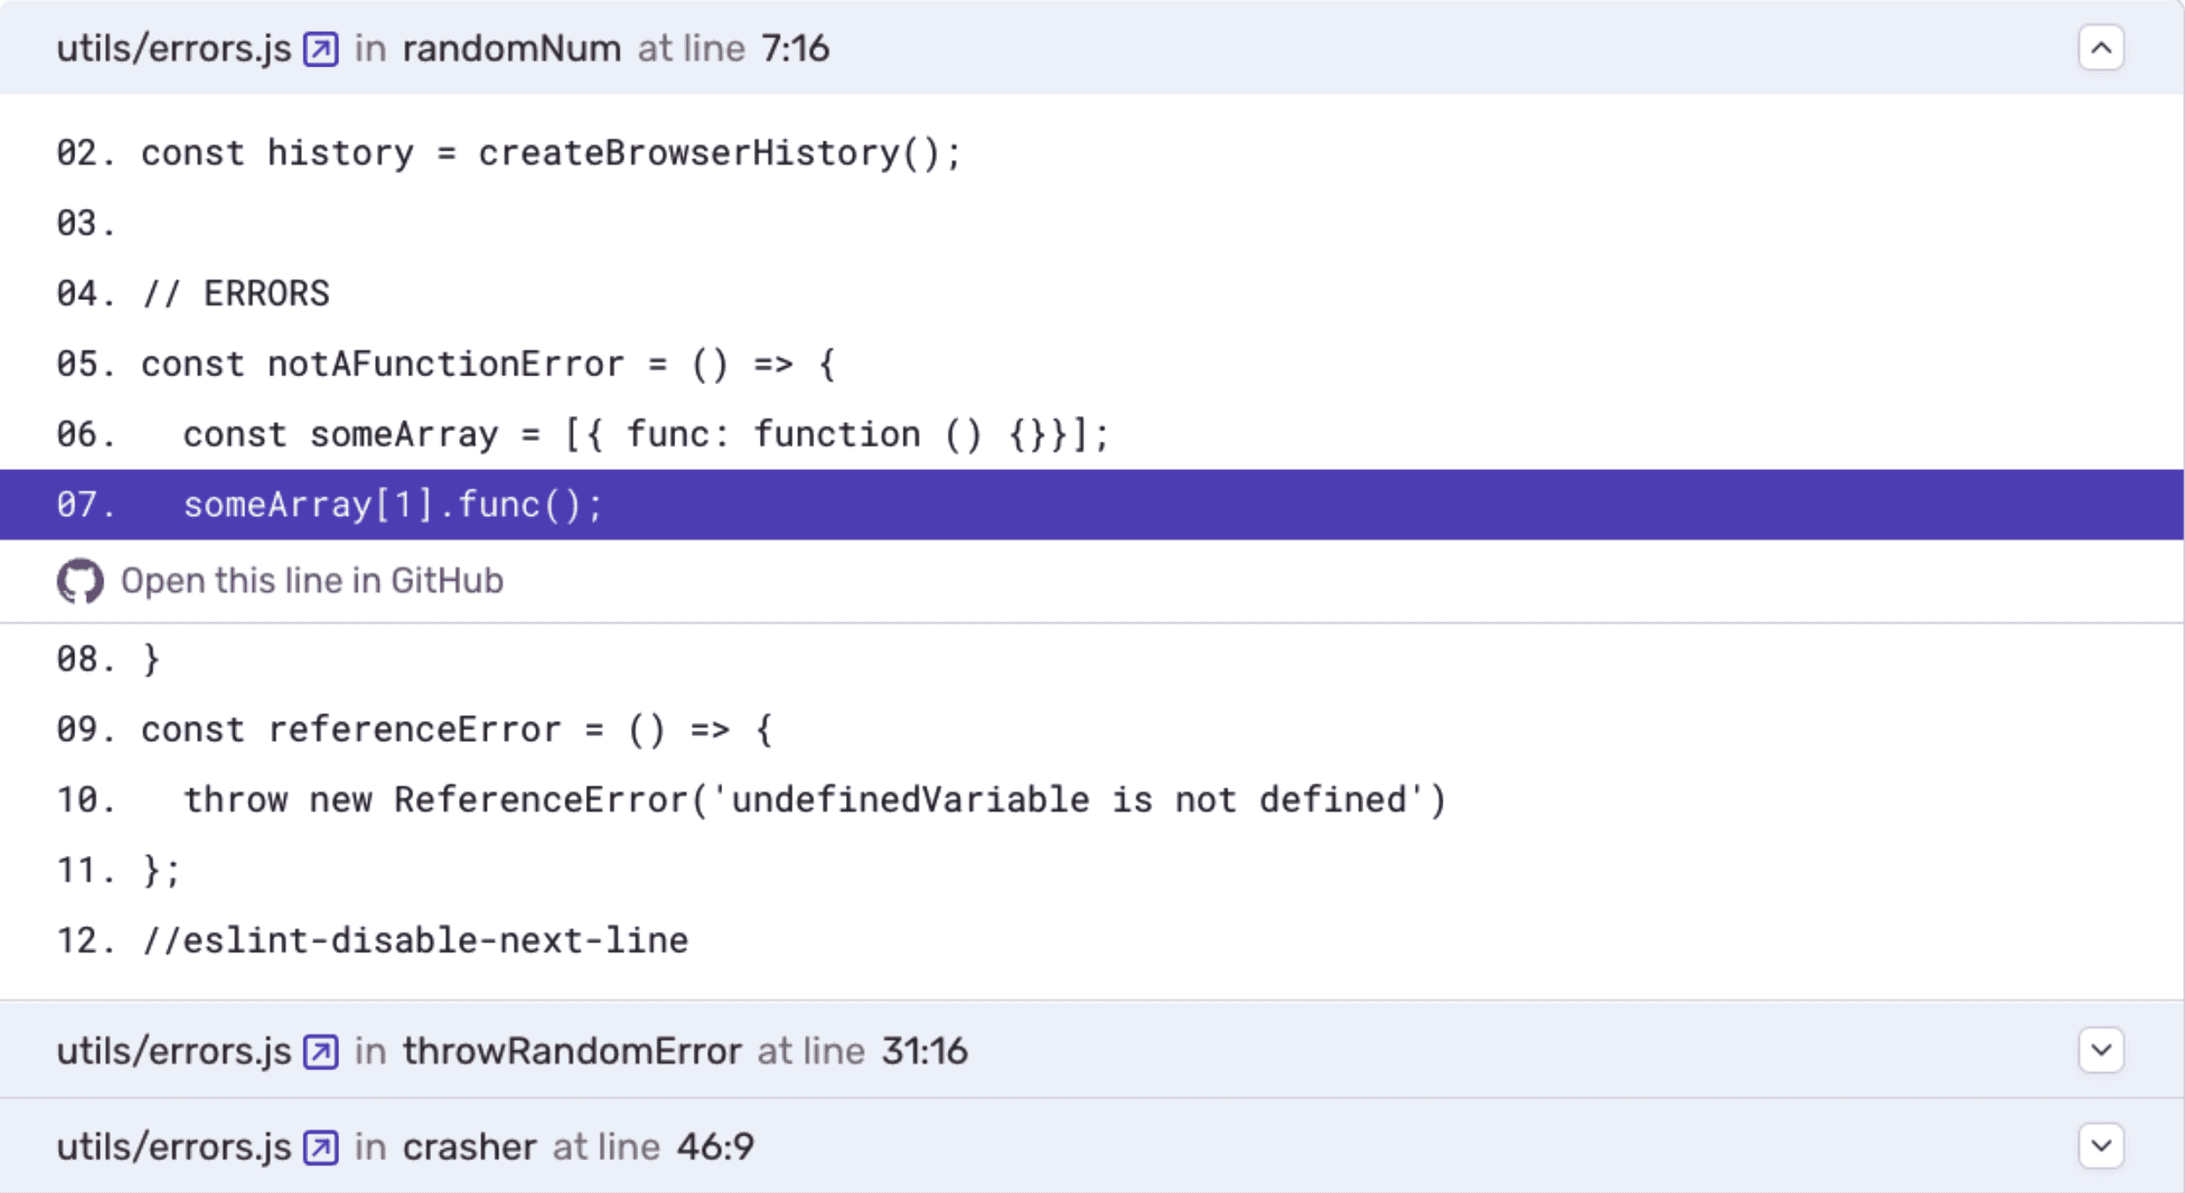Select the crasher frame header bar
Viewport: 2185px width, 1193px height.
pyautogui.click(x=1062, y=1145)
